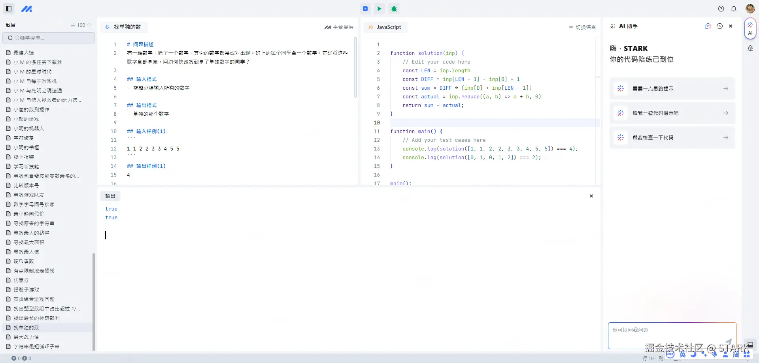
Task: Open the help question mark icon
Action: pos(721,9)
